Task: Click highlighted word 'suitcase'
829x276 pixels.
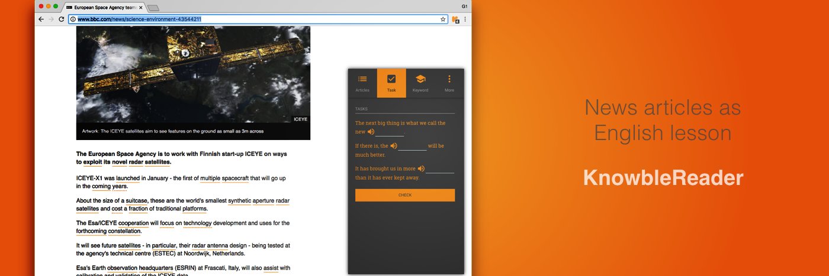Action: click(137, 201)
